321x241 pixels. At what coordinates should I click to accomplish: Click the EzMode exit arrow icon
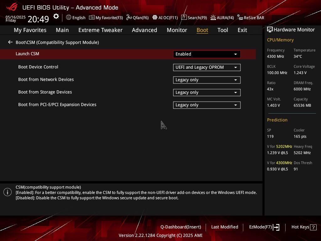[x=276, y=227]
